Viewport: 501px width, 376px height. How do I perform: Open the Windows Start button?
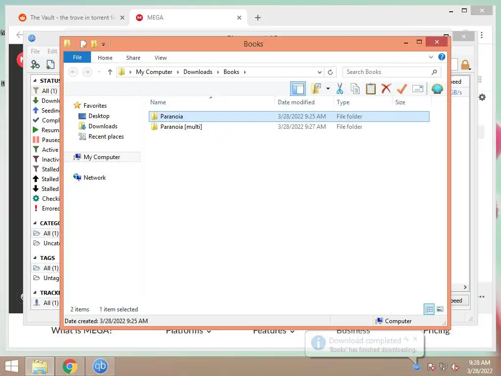click(12, 366)
